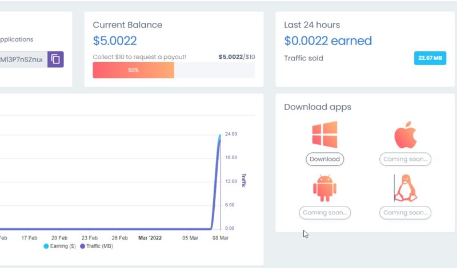Click the Apple logo icon
Screen dimensions: 457x268
coord(405,136)
